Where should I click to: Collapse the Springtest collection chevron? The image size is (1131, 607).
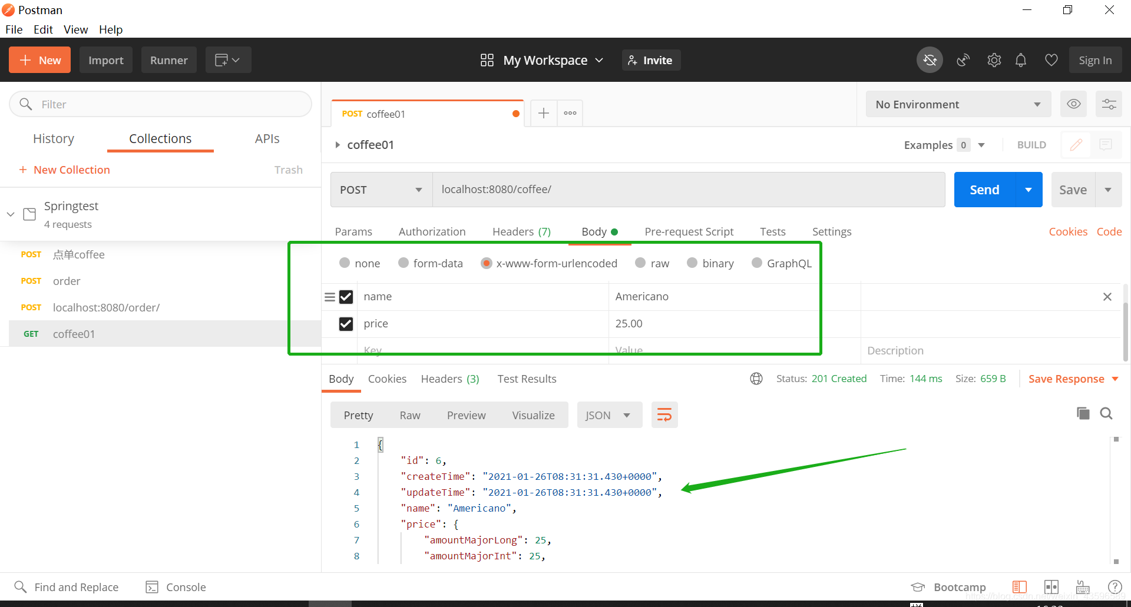(11, 214)
